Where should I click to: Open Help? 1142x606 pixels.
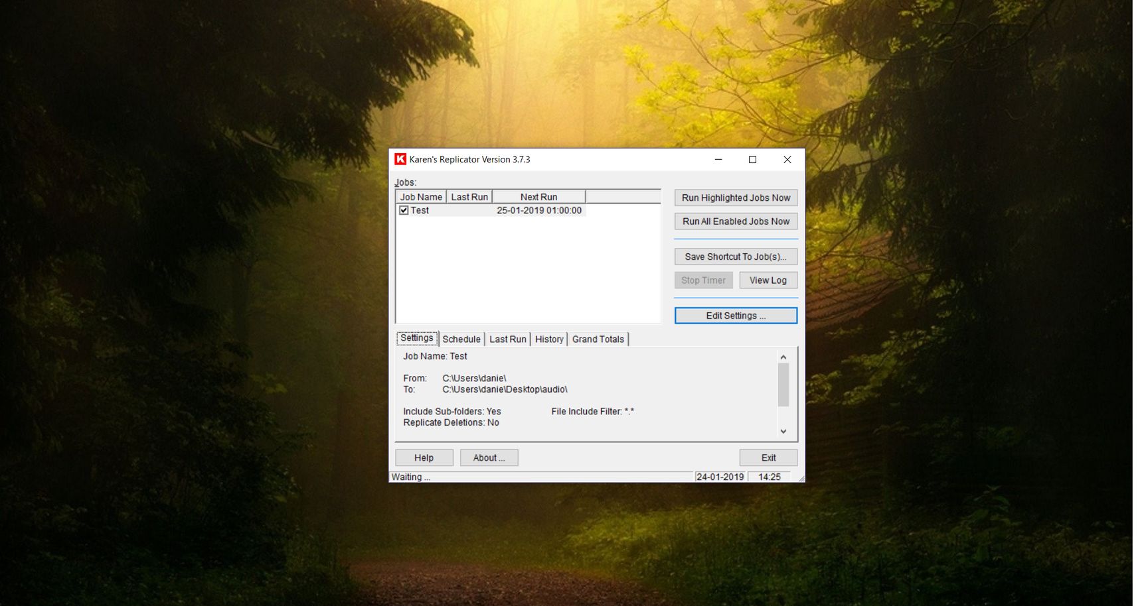(x=424, y=458)
